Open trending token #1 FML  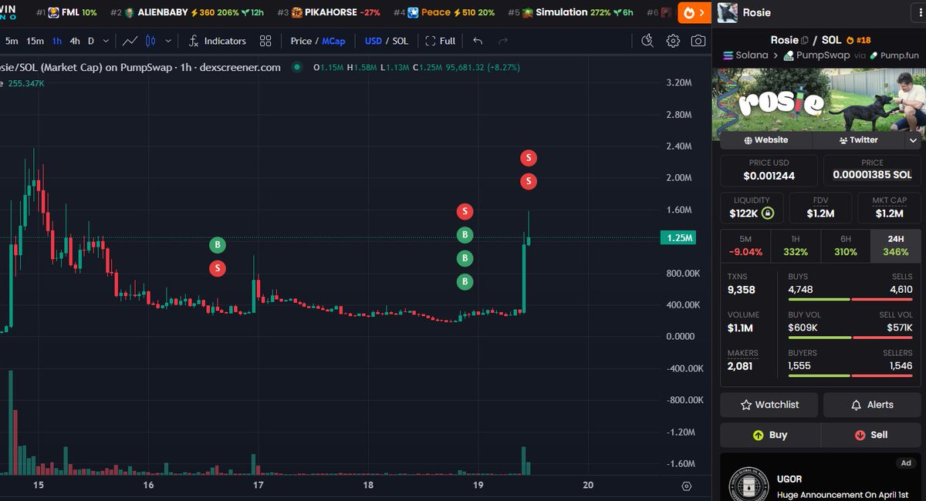(67, 12)
